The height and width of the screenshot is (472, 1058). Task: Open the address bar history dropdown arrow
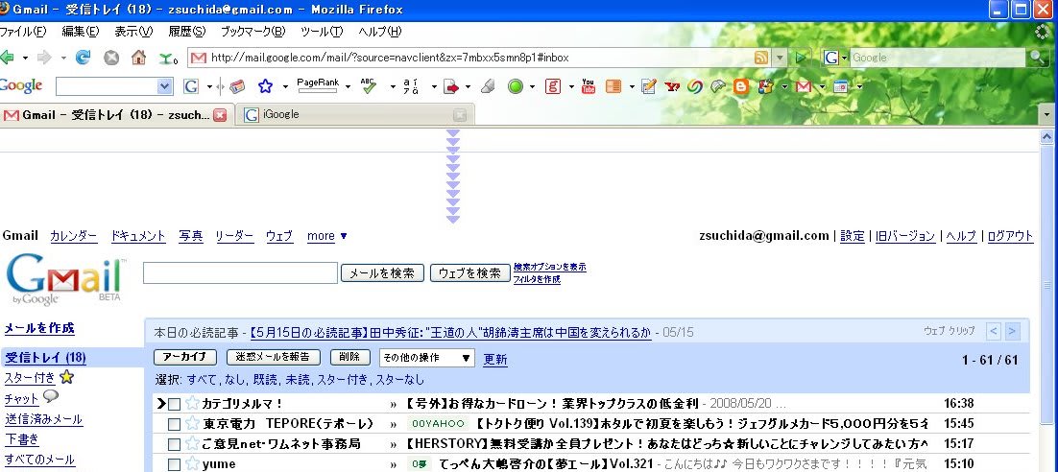tap(780, 58)
